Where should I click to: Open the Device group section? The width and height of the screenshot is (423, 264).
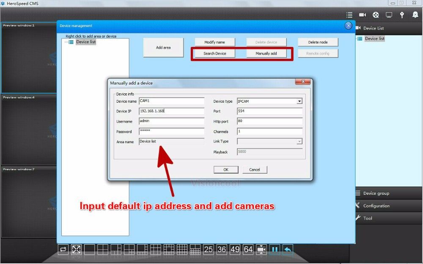click(x=389, y=193)
